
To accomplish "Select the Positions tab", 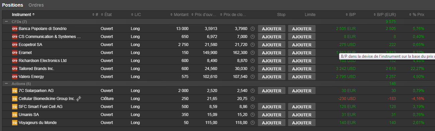I will tap(12, 5).
